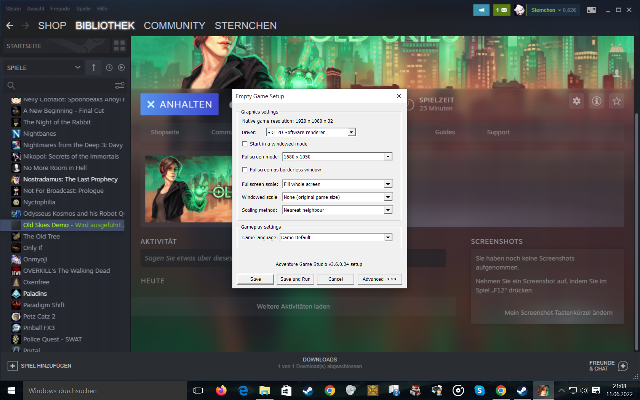Open the DOWNLOADS status bar
The height and width of the screenshot is (400, 640).
pos(320,363)
